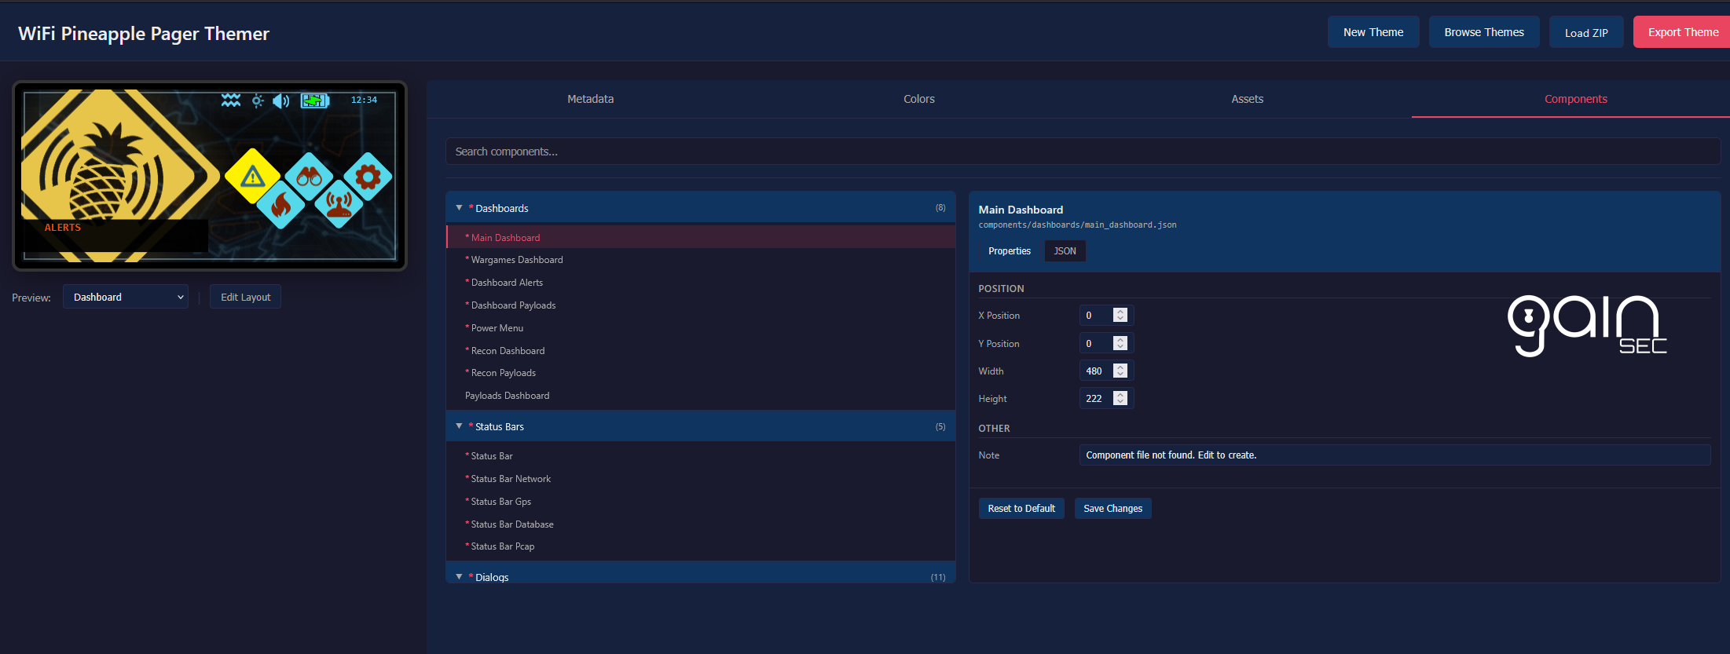Select Status Bar Database component
Image resolution: width=1730 pixels, height=654 pixels.
[x=701, y=524]
